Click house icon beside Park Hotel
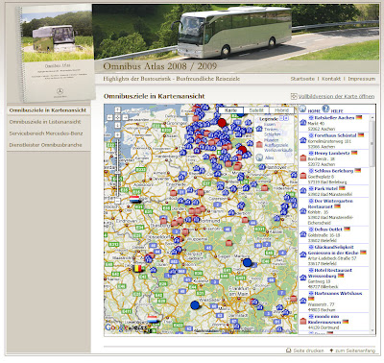This screenshot has height=363, width=384. [x=303, y=191]
